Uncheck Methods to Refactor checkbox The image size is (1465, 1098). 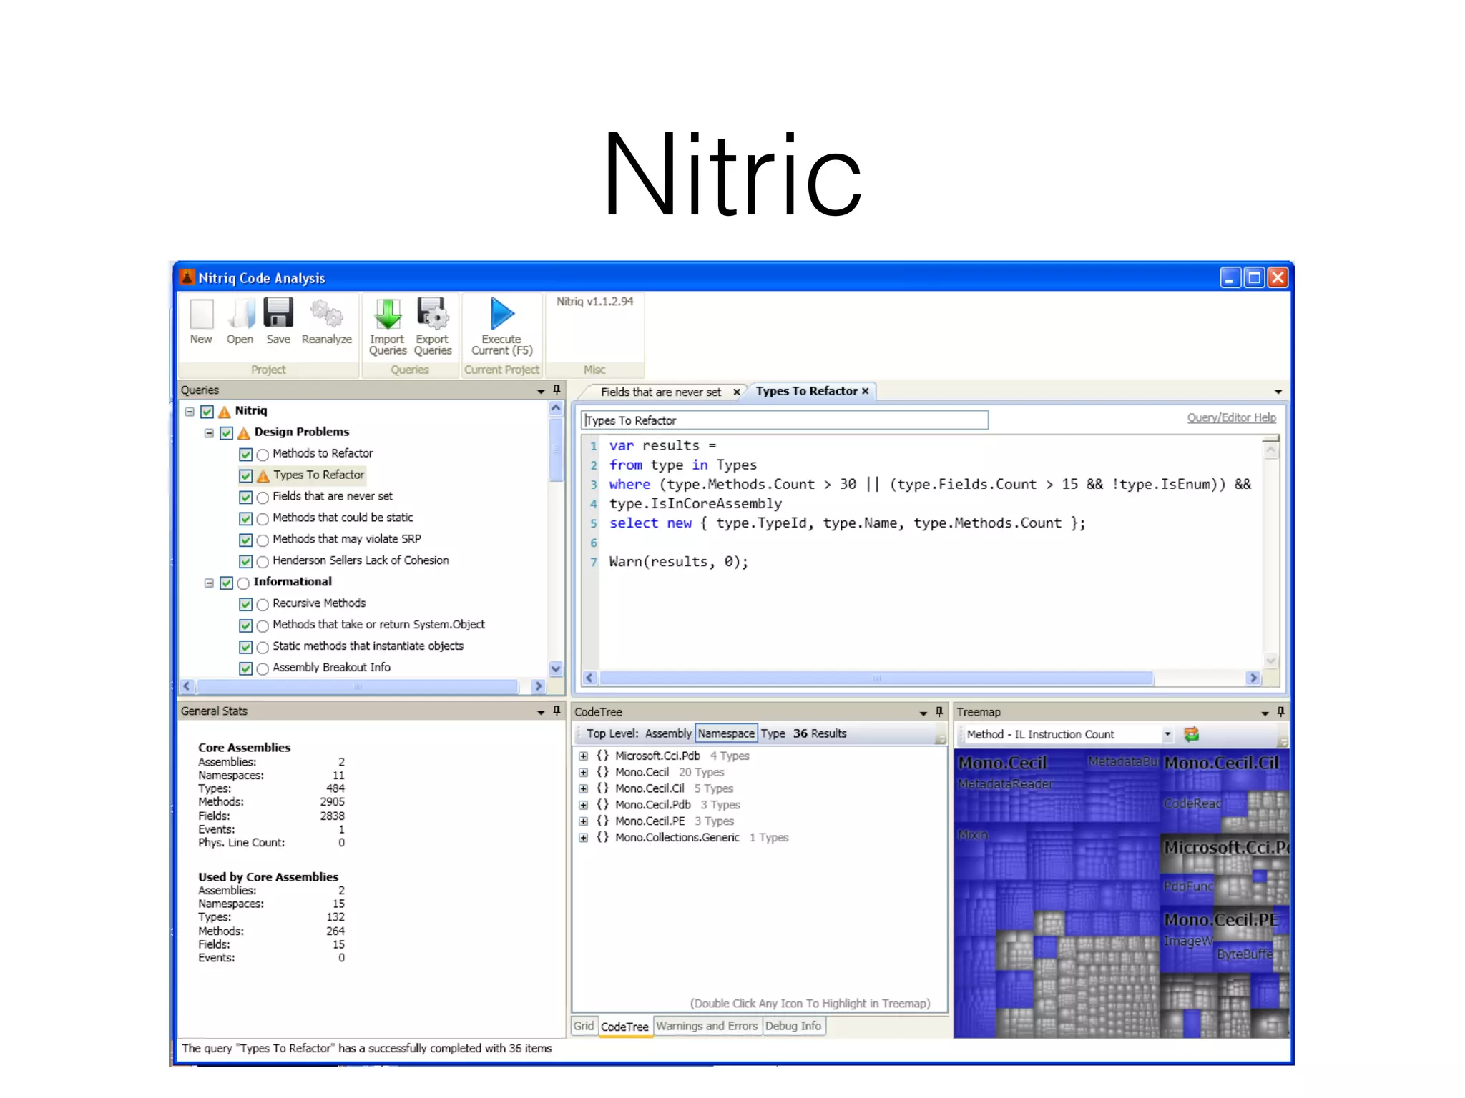pos(245,455)
